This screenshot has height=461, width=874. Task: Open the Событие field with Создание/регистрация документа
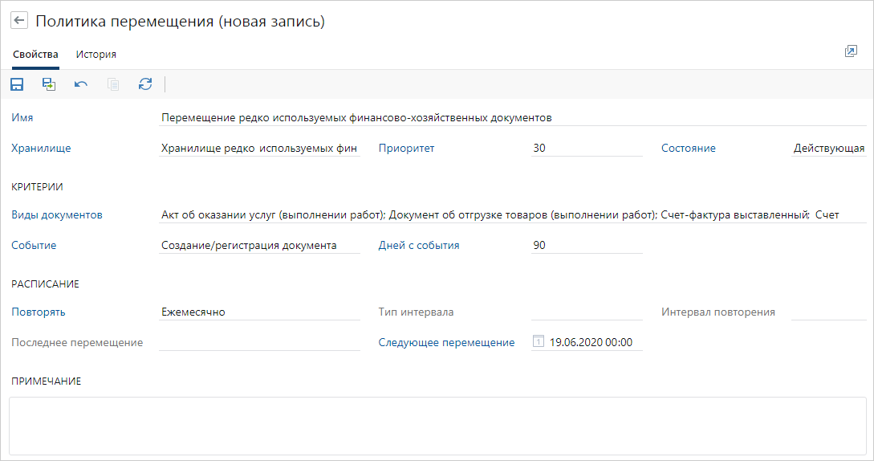[x=259, y=246]
